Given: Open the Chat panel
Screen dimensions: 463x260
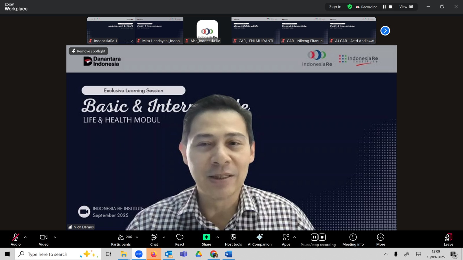Looking at the screenshot, I should point(154,239).
